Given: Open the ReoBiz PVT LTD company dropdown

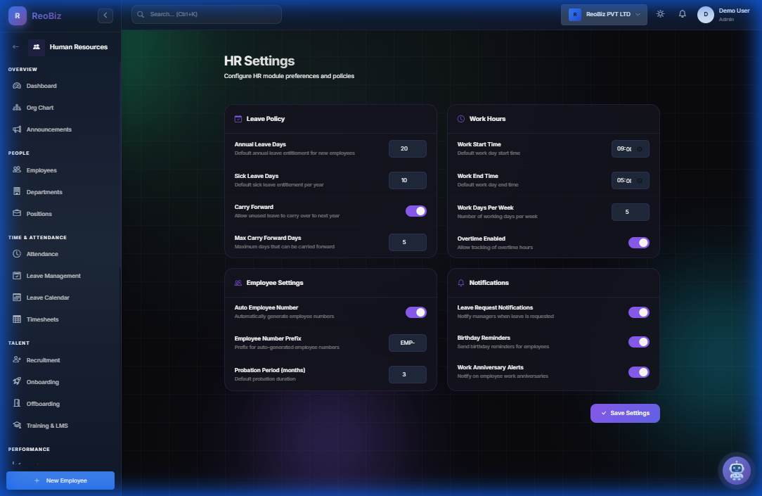Looking at the screenshot, I should tap(603, 13).
